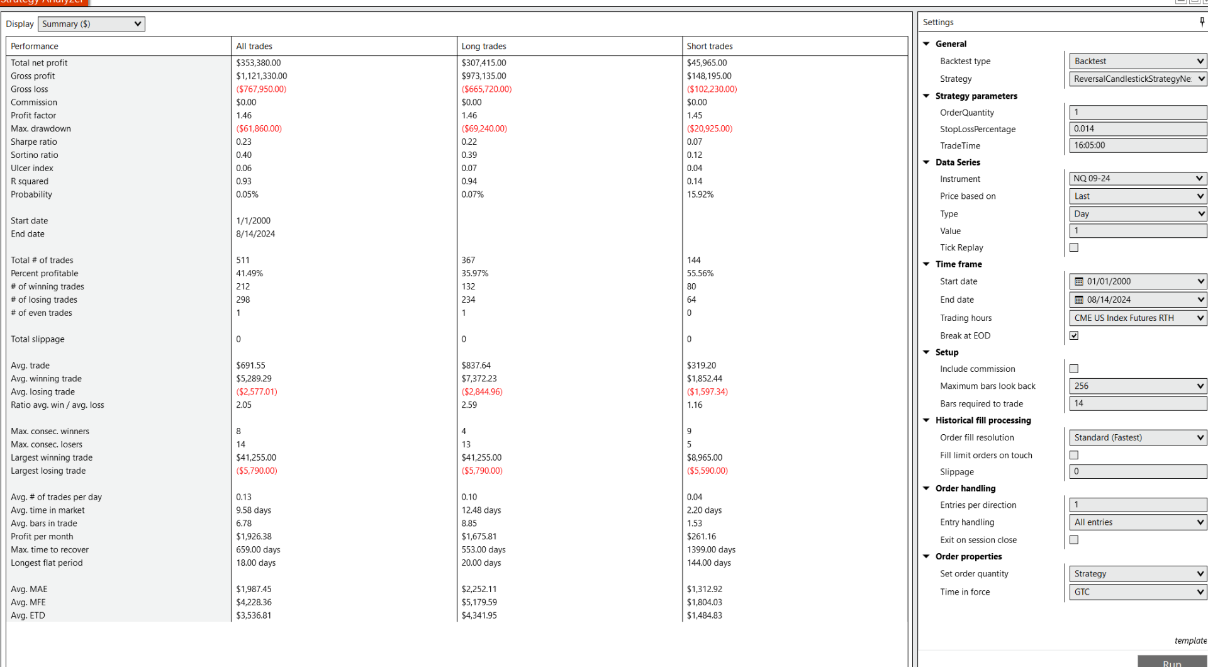Click the largest winning trade $8,965.00 for shorts
The image size is (1208, 667).
[x=705, y=457]
